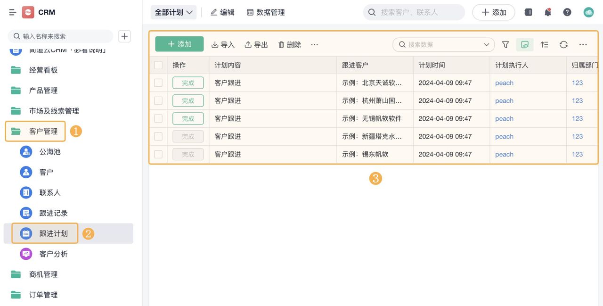The image size is (603, 306).
Task: Click the help question mark icon
Action: (567, 12)
